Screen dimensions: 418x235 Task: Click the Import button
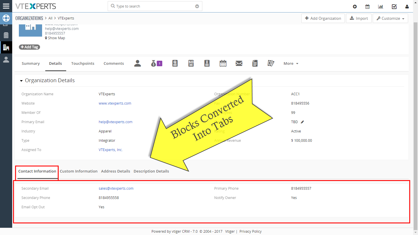point(359,18)
